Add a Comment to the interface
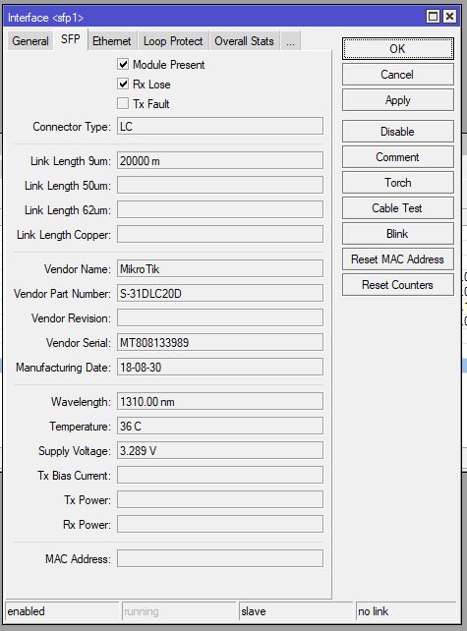This screenshot has height=631, width=467. [398, 157]
